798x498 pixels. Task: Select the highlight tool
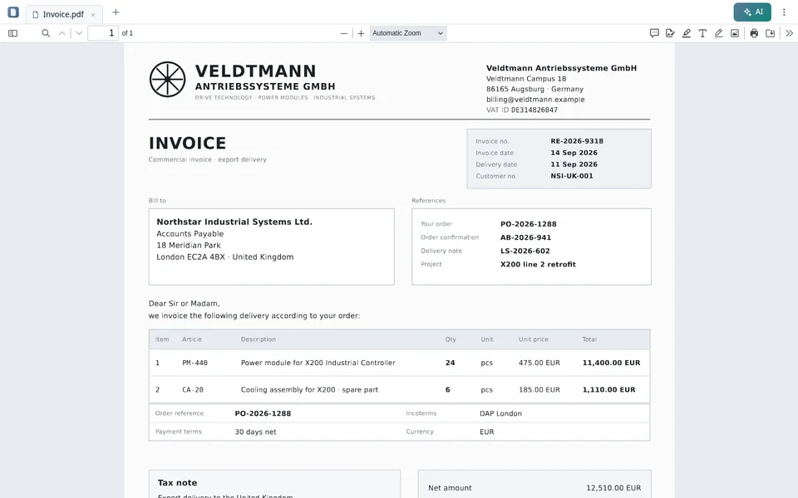click(x=687, y=33)
